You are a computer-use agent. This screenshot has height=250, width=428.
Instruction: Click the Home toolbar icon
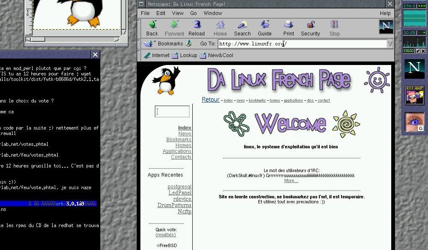pyautogui.click(x=220, y=25)
